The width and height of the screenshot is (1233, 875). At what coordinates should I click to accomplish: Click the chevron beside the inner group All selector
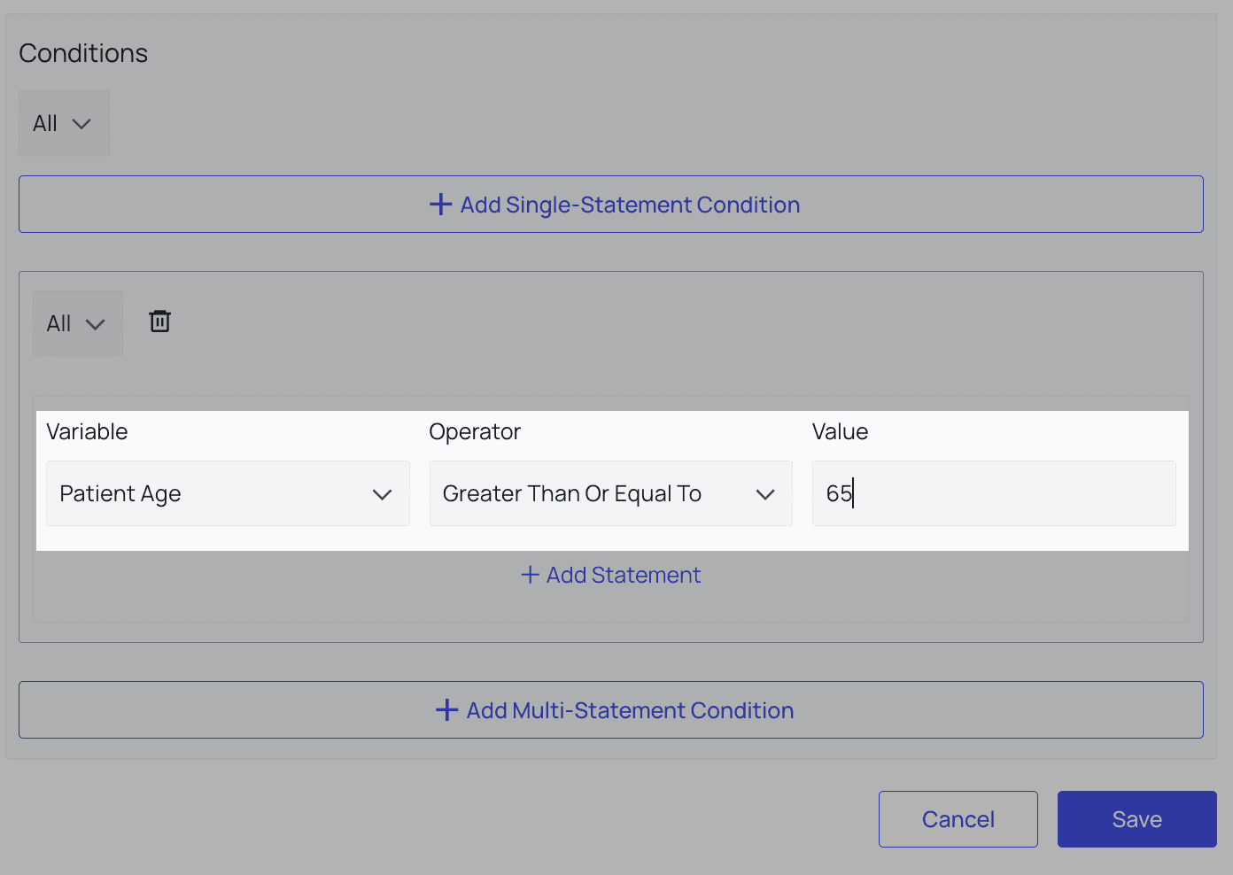click(x=96, y=324)
